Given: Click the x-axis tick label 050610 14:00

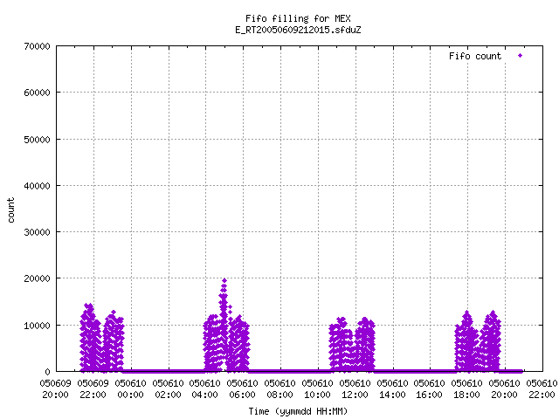Looking at the screenshot, I should click(392, 389).
